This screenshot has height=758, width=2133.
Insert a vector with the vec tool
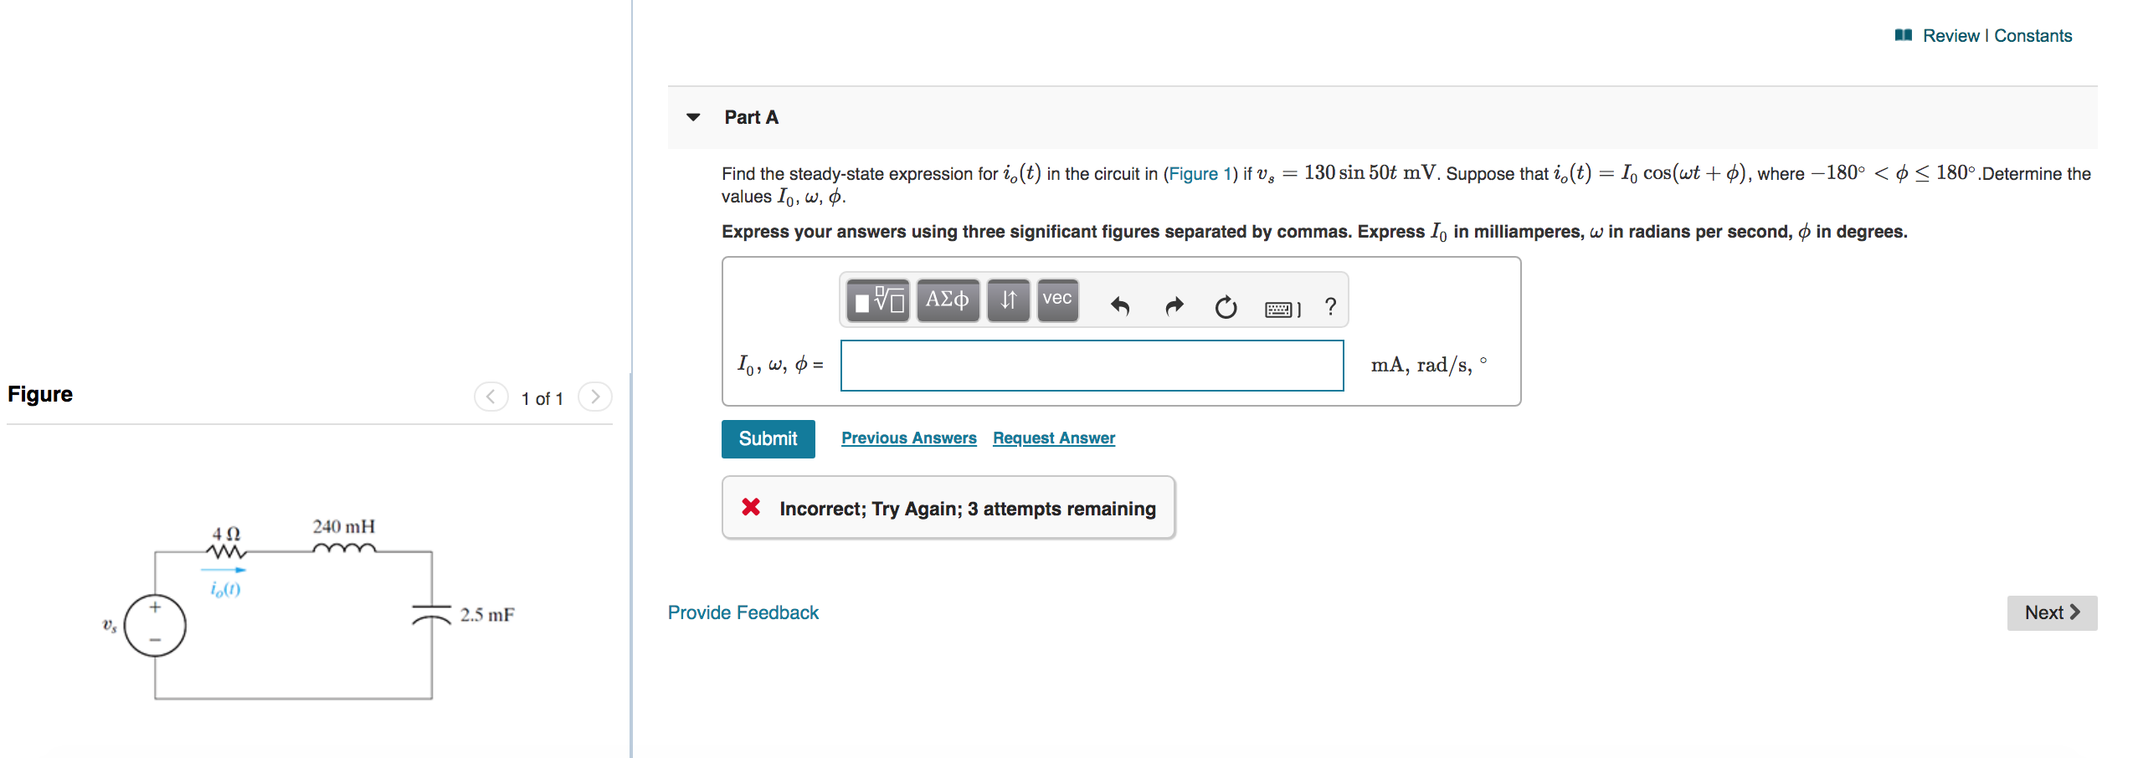pos(1056,300)
